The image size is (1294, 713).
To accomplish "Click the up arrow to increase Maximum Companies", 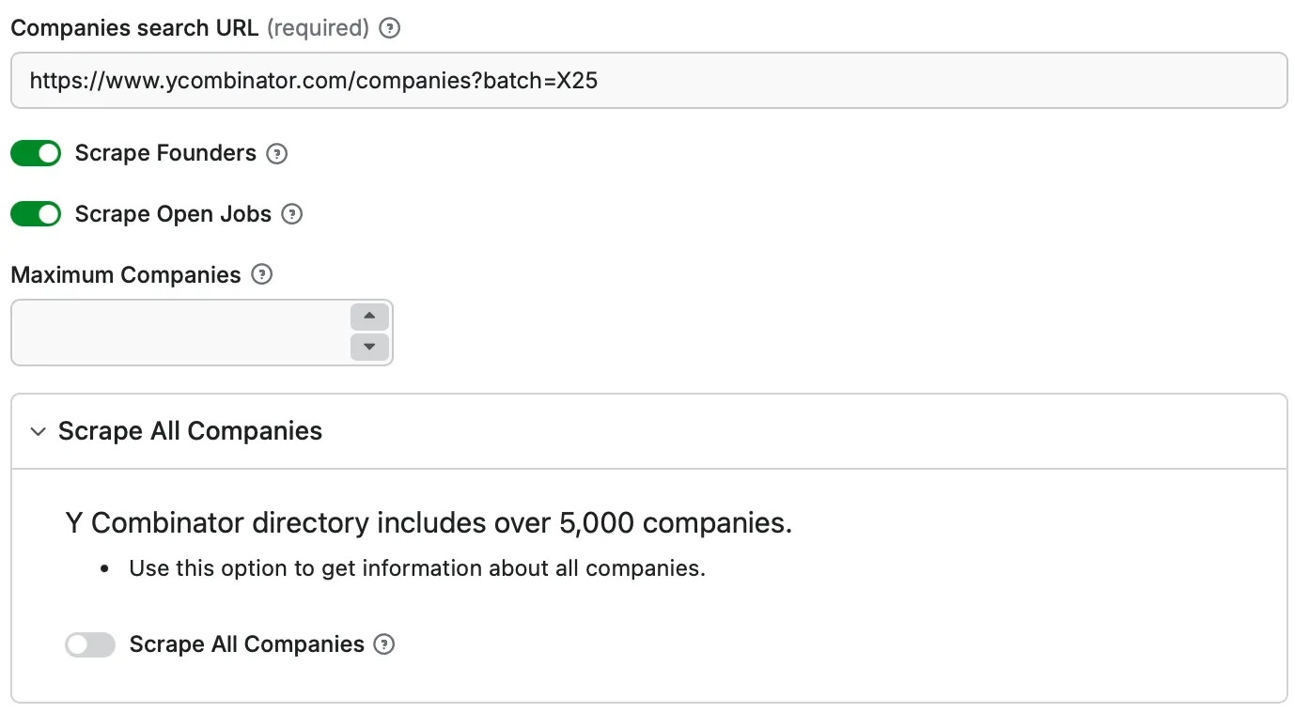I will pos(368,317).
